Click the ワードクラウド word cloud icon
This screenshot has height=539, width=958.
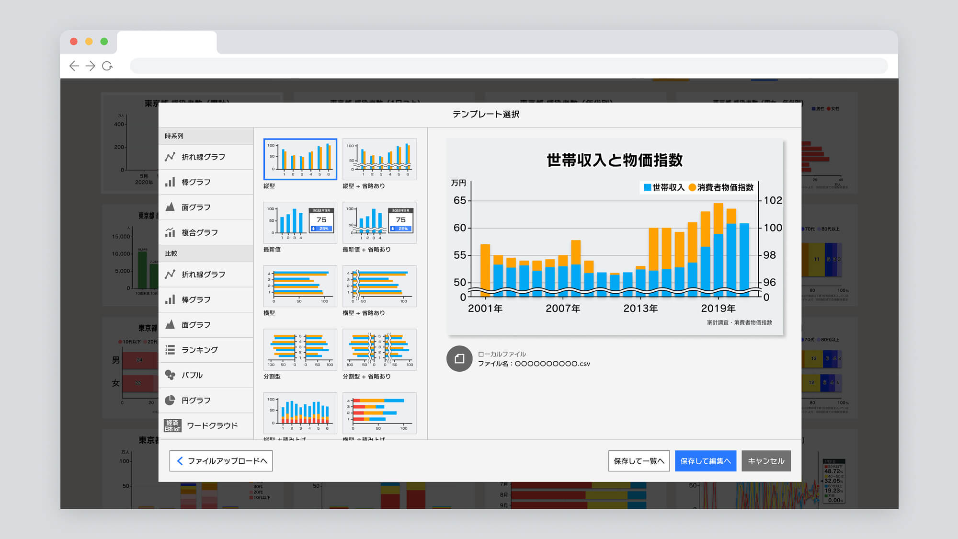172,425
